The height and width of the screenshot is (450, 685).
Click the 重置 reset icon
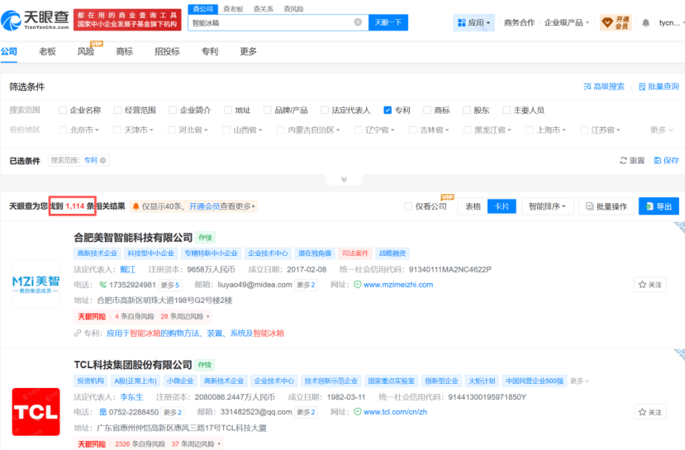(624, 161)
